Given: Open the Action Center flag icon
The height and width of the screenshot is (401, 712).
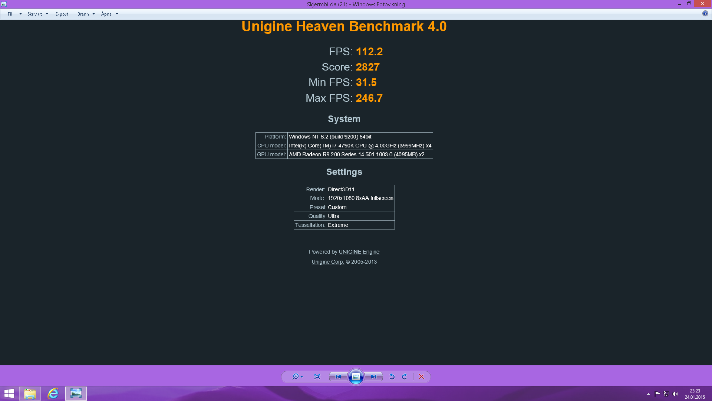Looking at the screenshot, I should (x=657, y=394).
